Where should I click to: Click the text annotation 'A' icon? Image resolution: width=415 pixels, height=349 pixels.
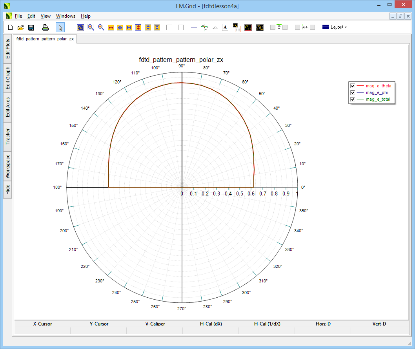tap(225, 27)
